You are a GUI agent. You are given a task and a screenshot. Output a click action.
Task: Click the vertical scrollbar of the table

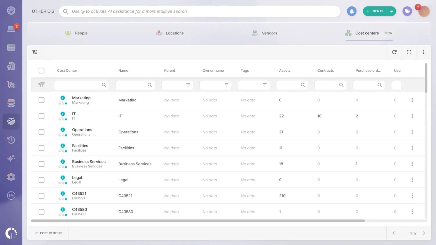click(426, 78)
